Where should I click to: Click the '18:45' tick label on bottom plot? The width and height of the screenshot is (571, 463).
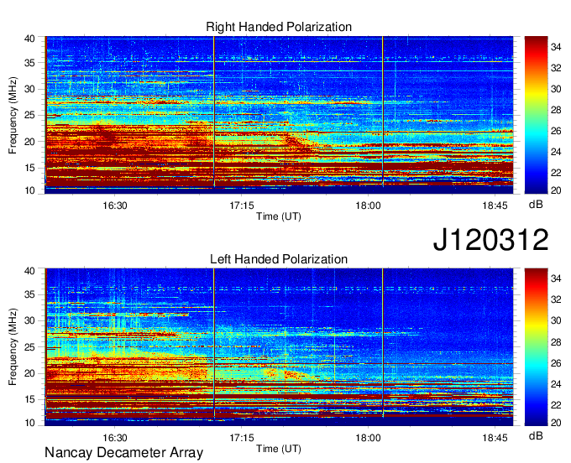pyautogui.click(x=495, y=438)
